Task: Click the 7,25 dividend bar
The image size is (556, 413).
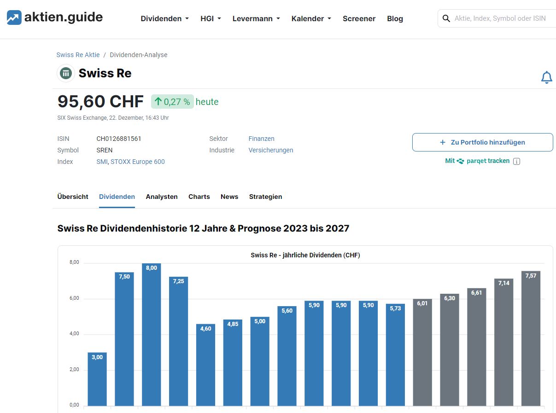Action: [x=178, y=341]
